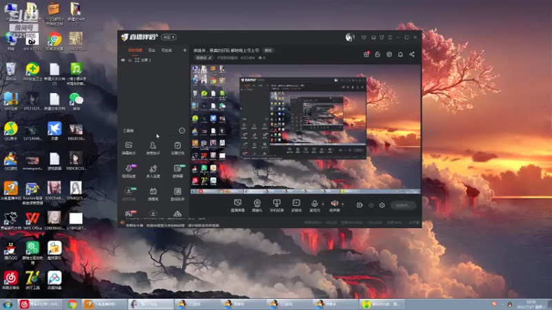Switch to the third scene tab
552x310 pixels.
[x=166, y=50]
